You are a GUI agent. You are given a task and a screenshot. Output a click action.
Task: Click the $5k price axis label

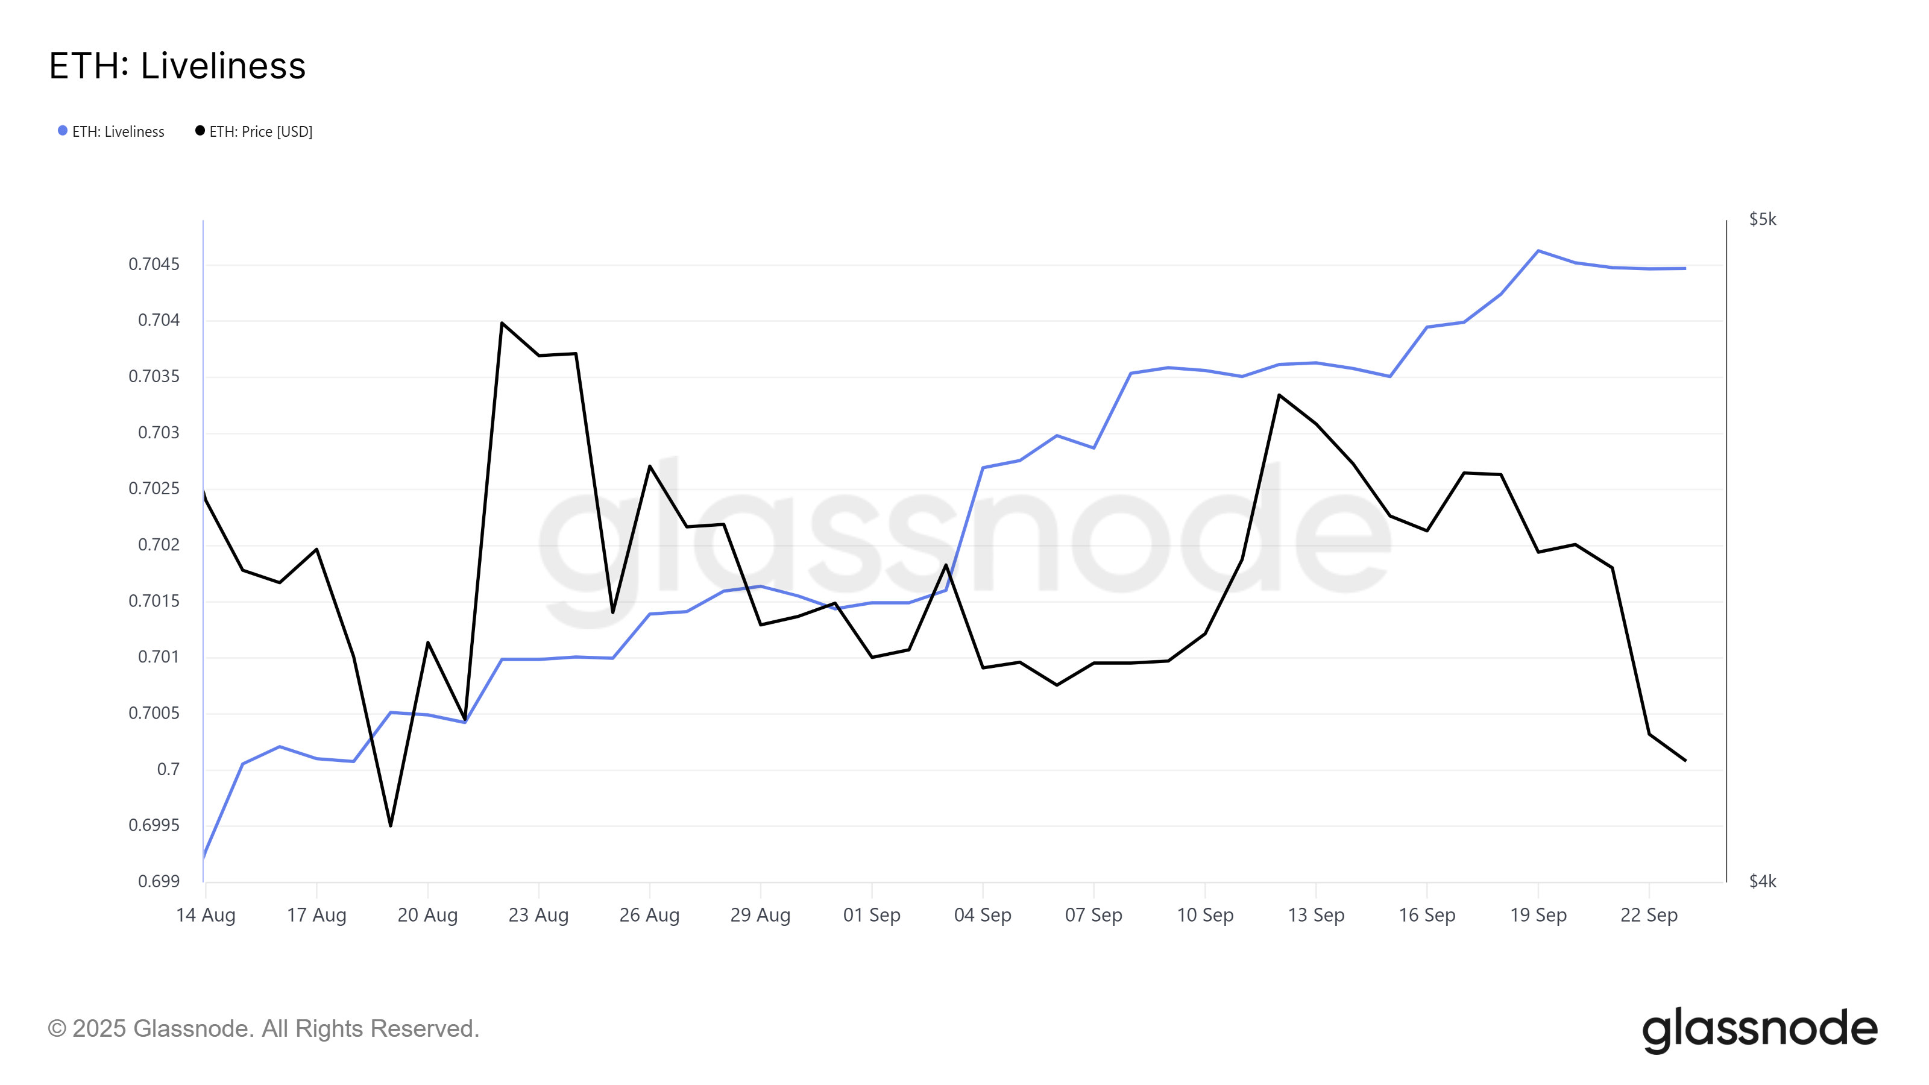1762,219
